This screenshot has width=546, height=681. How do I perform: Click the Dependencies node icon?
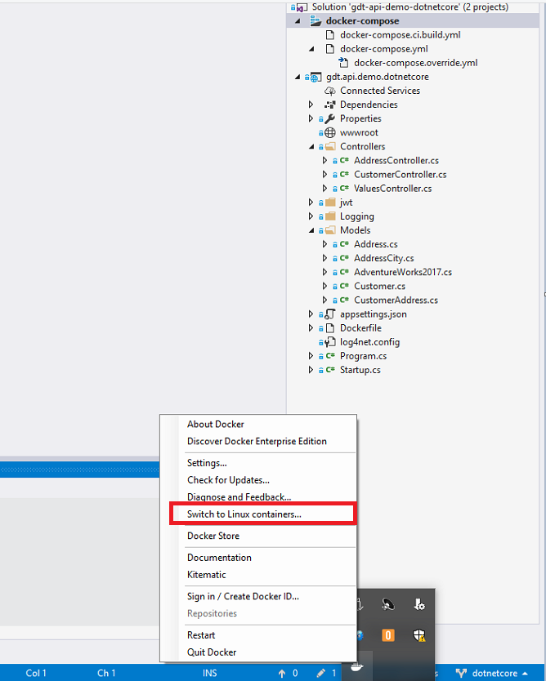pyautogui.click(x=330, y=105)
